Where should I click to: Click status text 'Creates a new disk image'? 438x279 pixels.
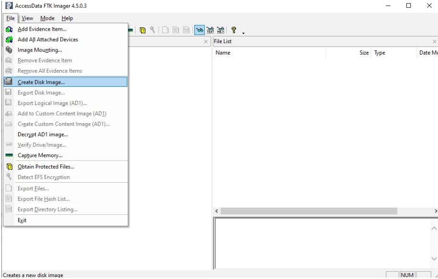point(33,275)
